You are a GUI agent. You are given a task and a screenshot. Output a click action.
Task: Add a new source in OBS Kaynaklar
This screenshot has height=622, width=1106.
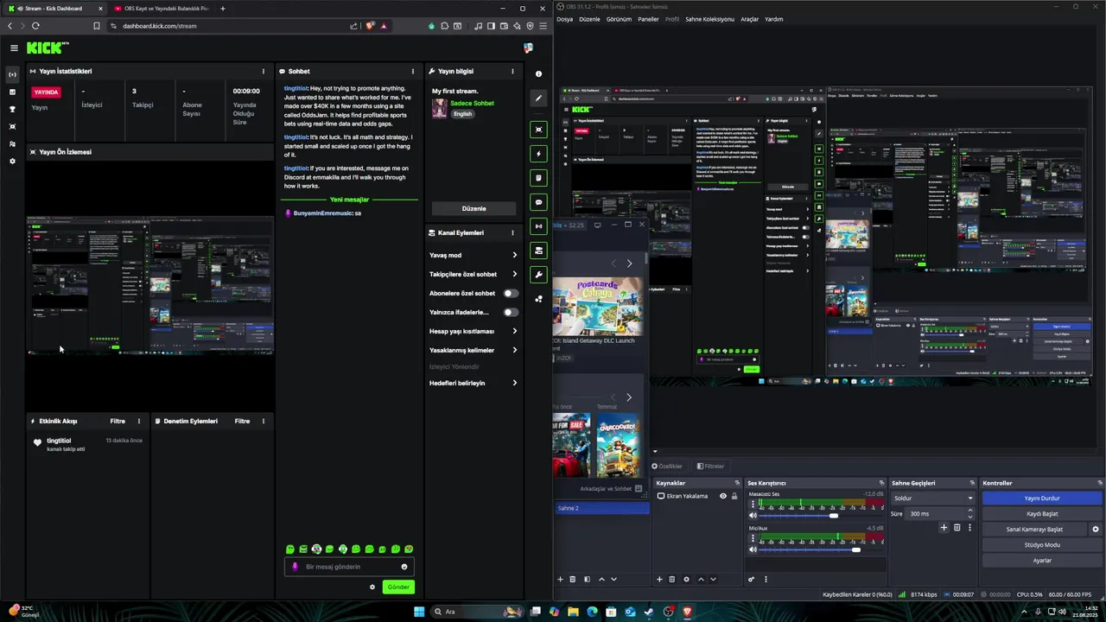pyautogui.click(x=659, y=579)
